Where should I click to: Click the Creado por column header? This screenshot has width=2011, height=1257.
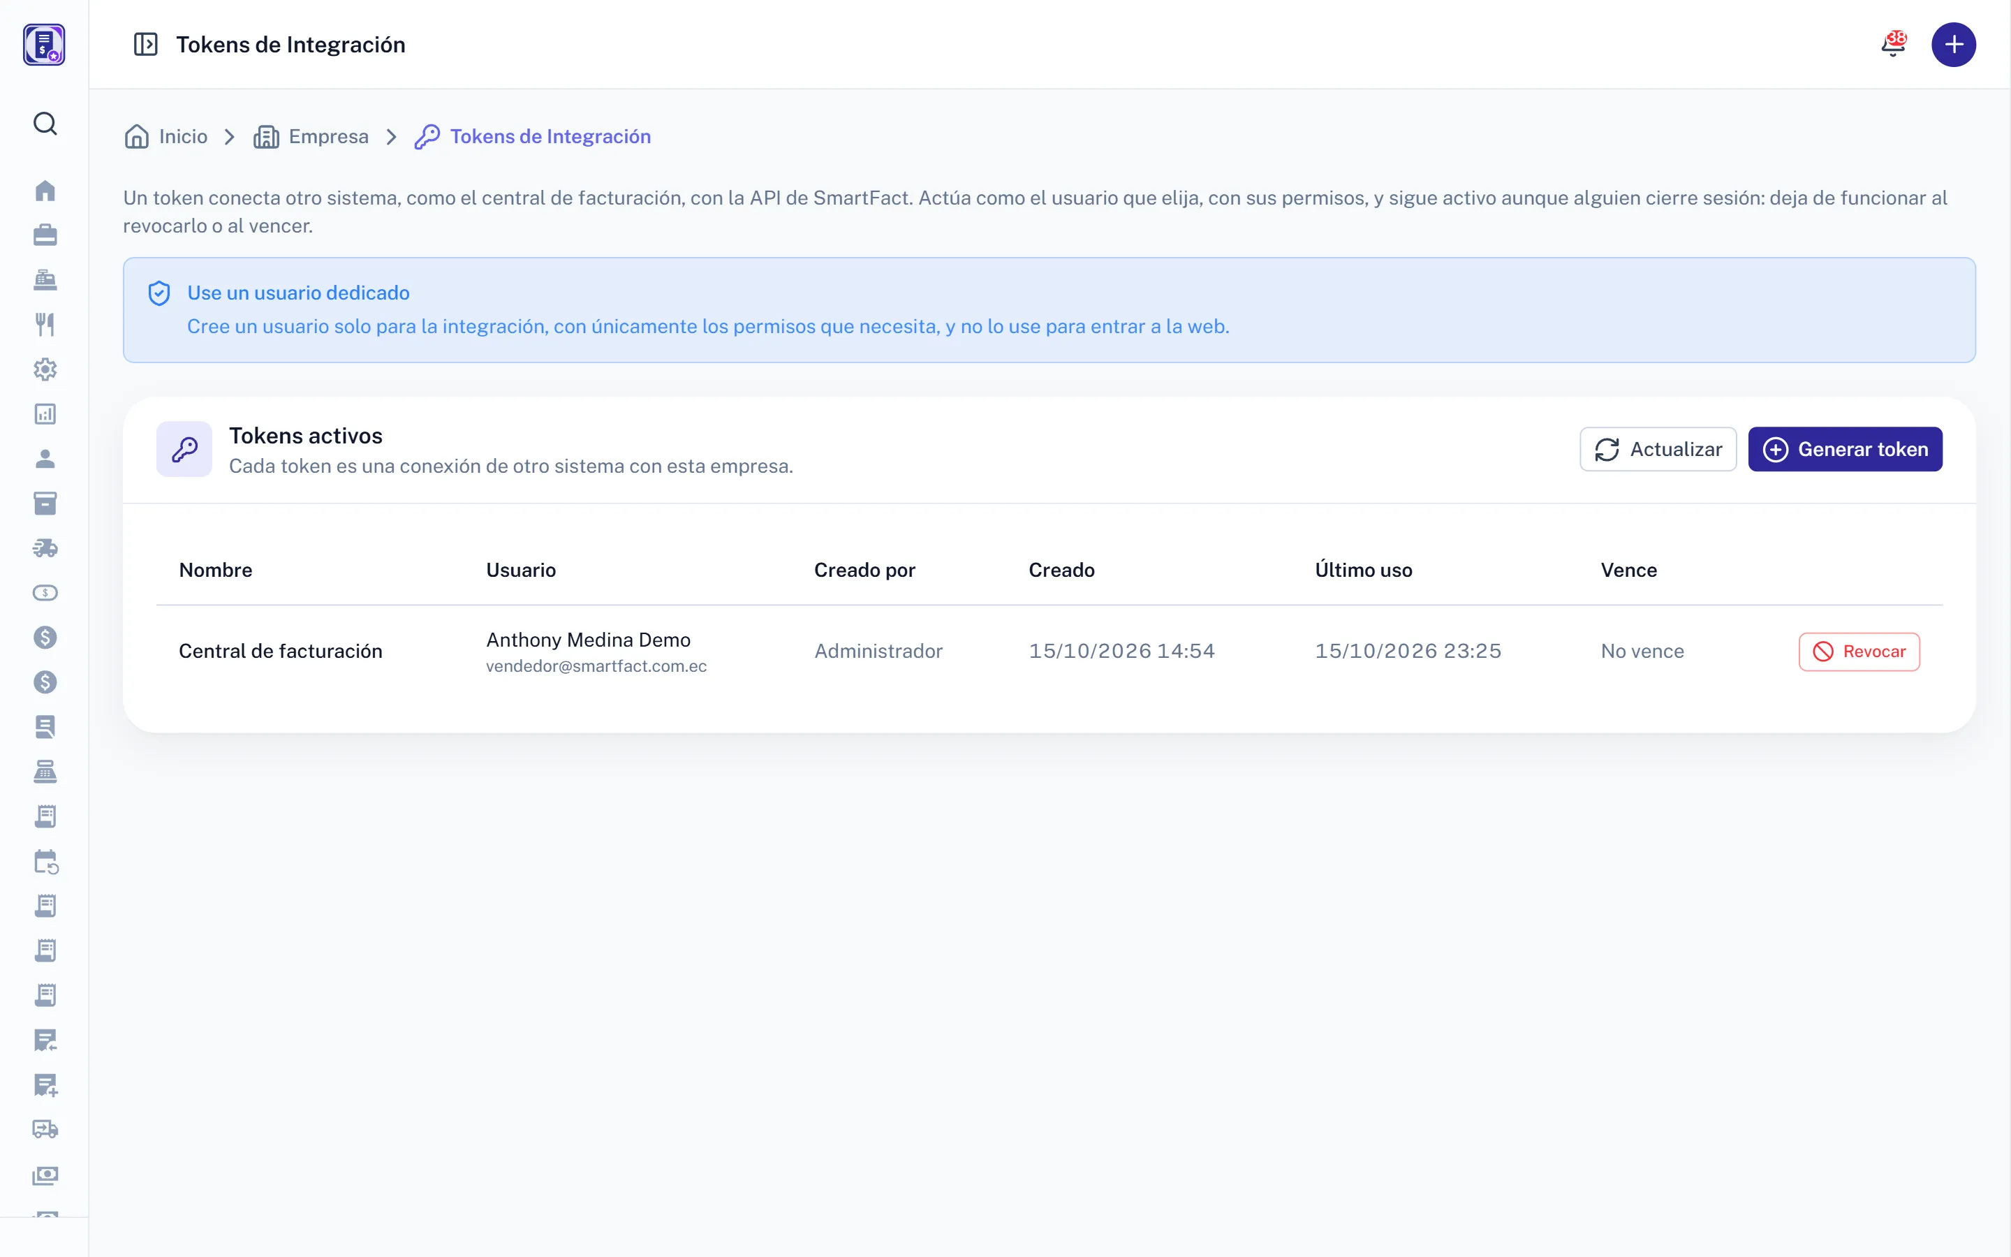click(x=865, y=571)
